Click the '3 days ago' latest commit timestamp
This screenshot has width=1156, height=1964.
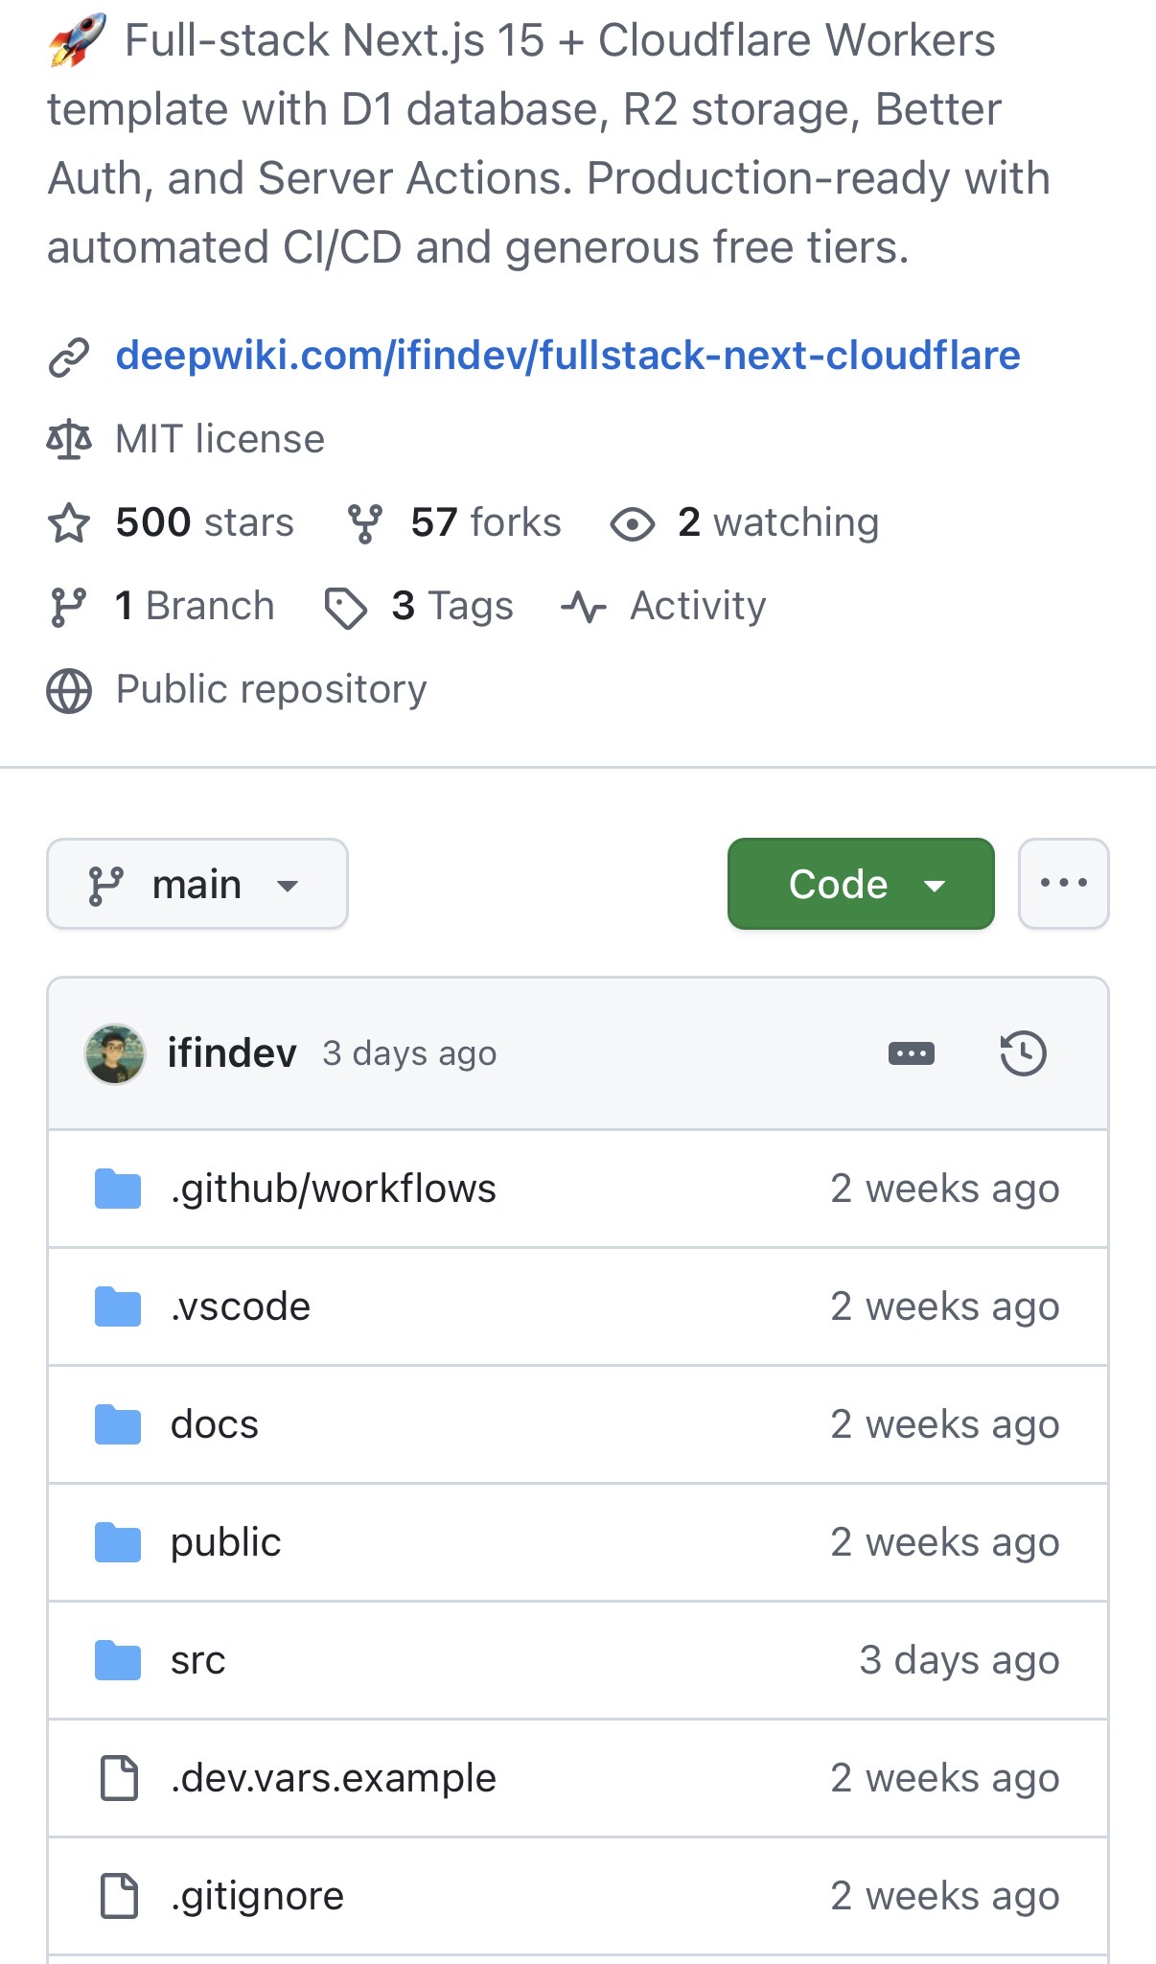click(x=409, y=1053)
